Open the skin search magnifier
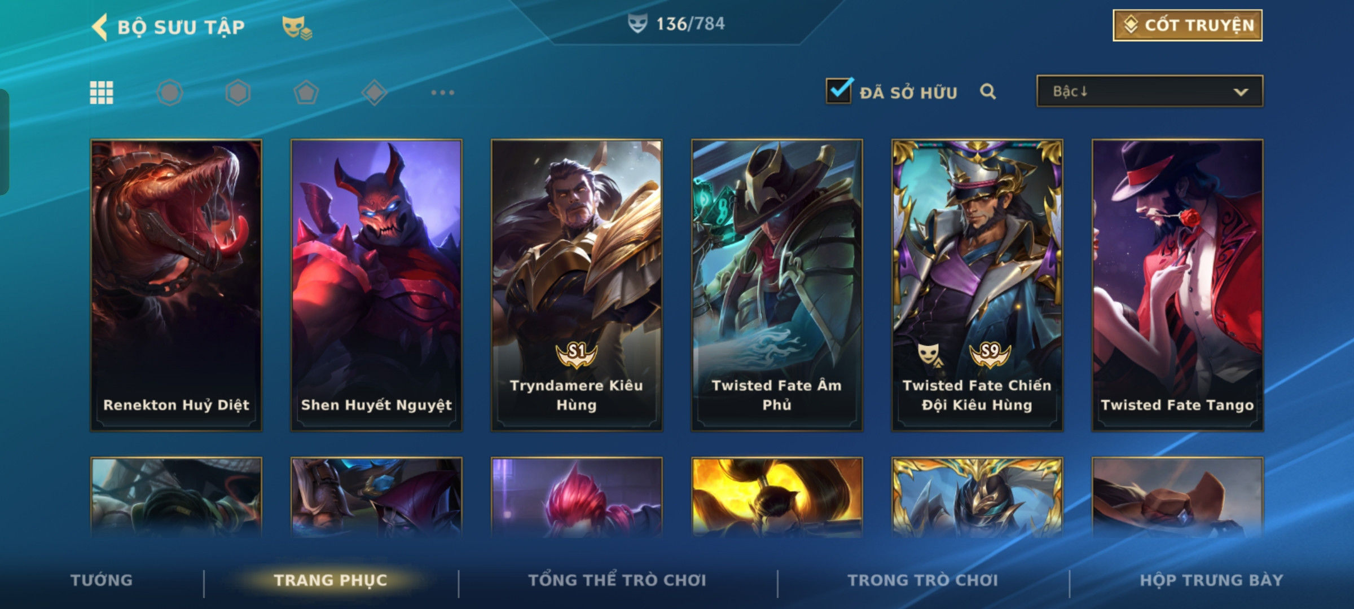The image size is (1354, 609). point(988,91)
